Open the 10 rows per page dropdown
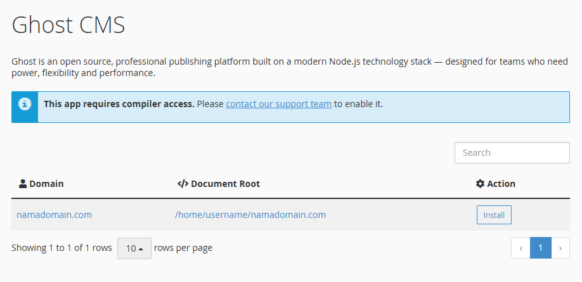The width and height of the screenshot is (582, 282). pos(134,248)
